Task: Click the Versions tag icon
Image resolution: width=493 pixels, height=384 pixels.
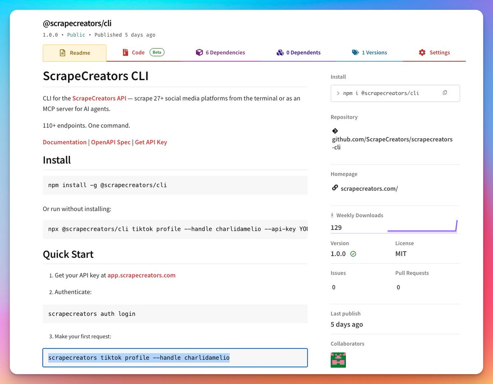Action: [x=355, y=53]
